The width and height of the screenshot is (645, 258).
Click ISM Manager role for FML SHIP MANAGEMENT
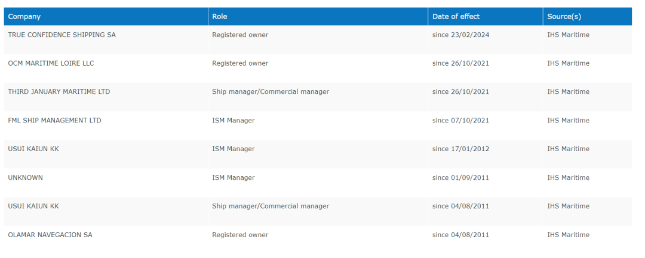tap(234, 121)
